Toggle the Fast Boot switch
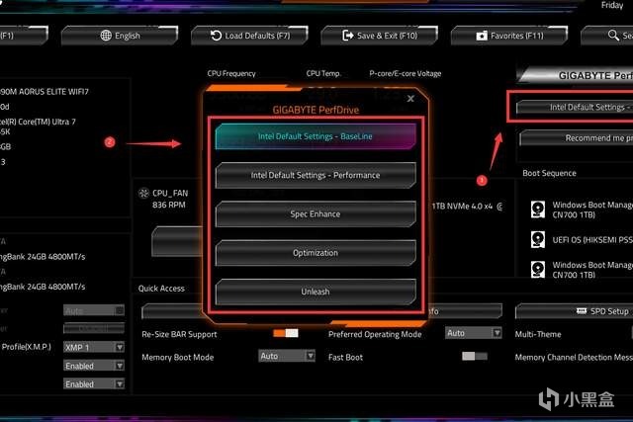The height and width of the screenshot is (422, 633). click(475, 356)
